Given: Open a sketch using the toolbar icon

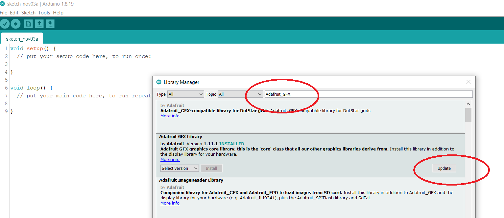Looking at the screenshot, I should [x=39, y=23].
